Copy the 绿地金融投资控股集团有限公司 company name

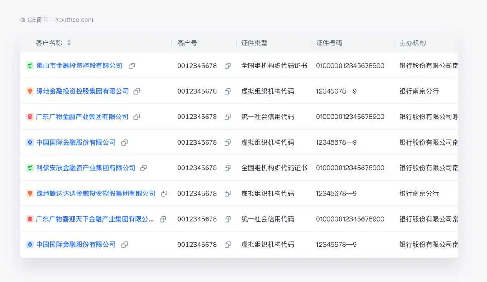(137, 91)
